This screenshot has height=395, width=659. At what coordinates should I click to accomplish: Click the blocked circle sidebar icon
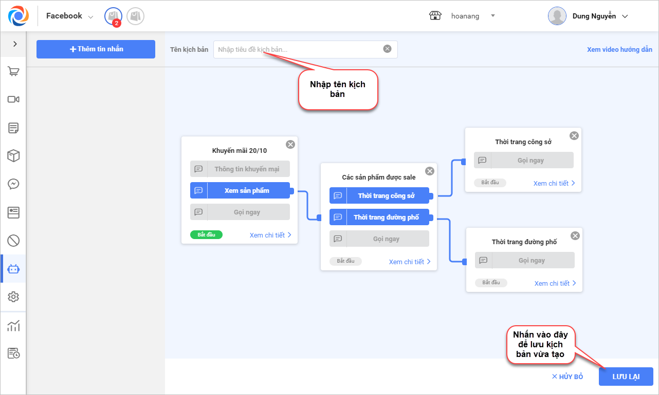click(13, 240)
